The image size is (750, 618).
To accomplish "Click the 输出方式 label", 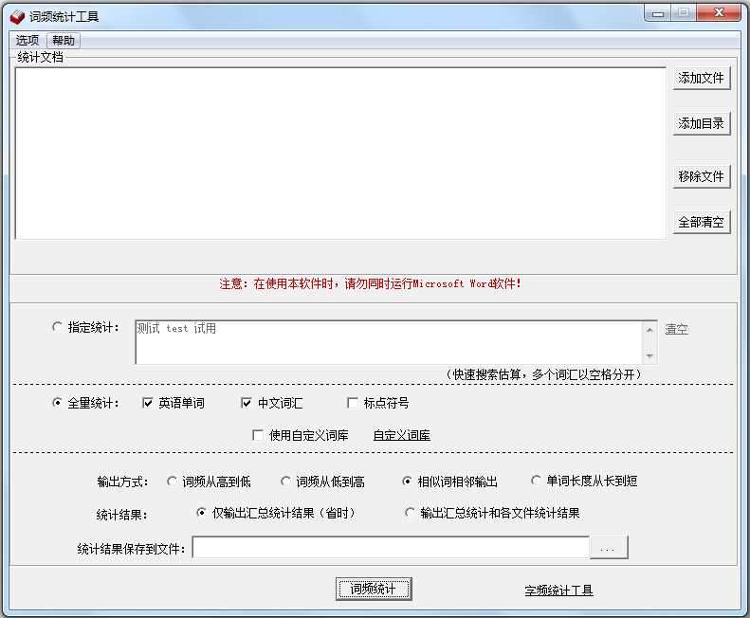I will click(122, 482).
